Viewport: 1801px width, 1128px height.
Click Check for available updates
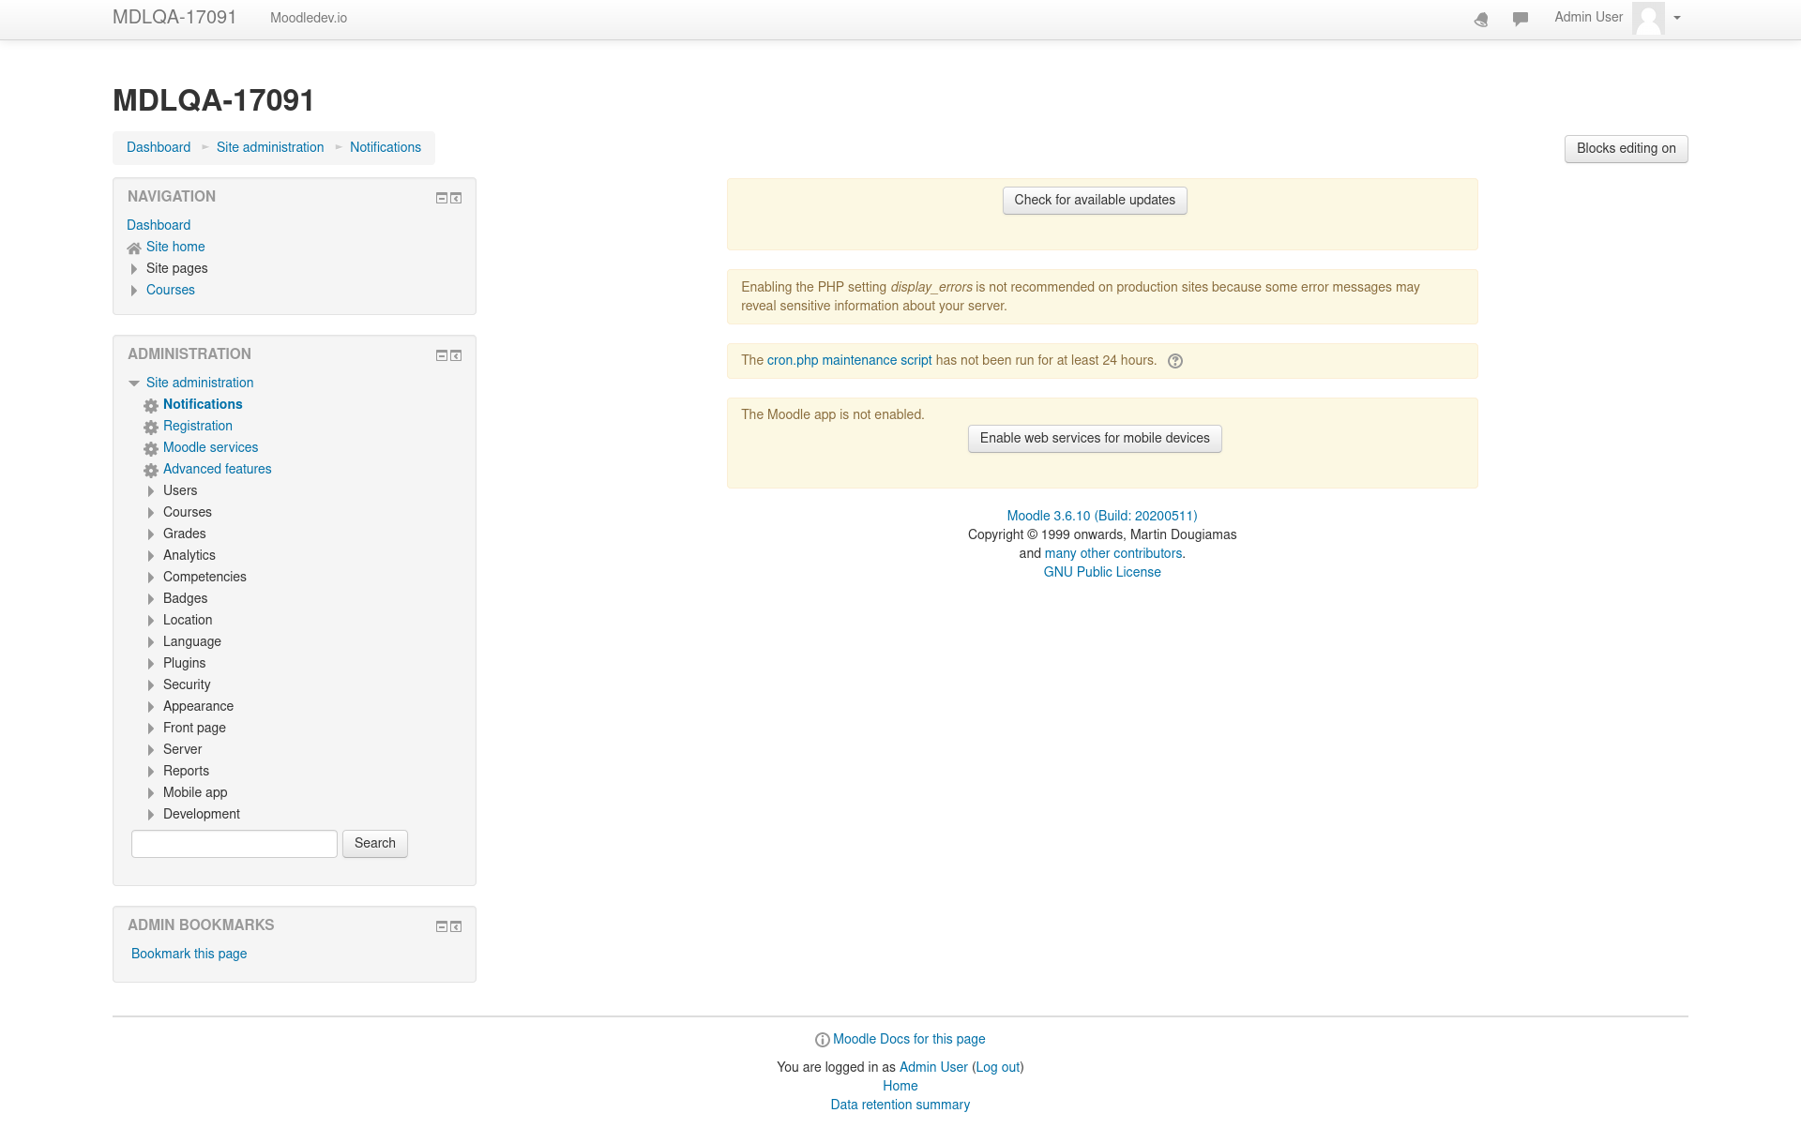(1095, 200)
